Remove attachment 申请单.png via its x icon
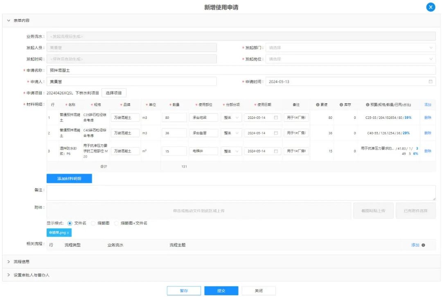442x297 pixels. click(x=68, y=233)
